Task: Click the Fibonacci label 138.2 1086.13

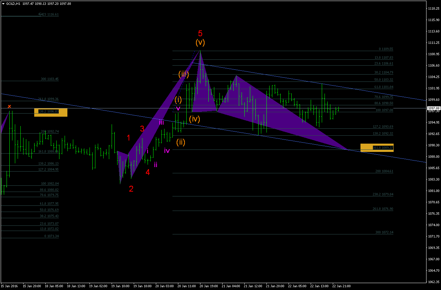Action: pyautogui.click(x=48, y=164)
